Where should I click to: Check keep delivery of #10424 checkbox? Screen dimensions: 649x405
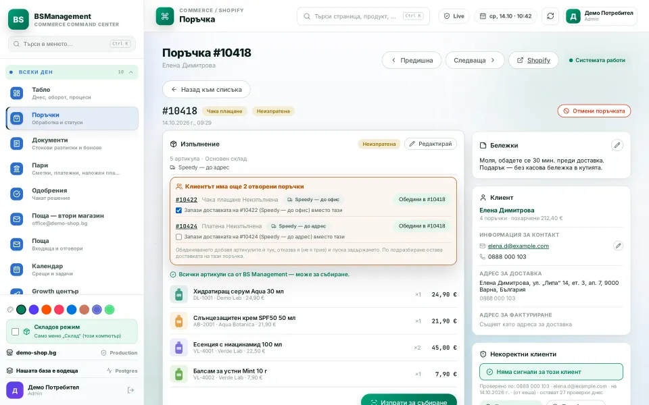tap(178, 237)
